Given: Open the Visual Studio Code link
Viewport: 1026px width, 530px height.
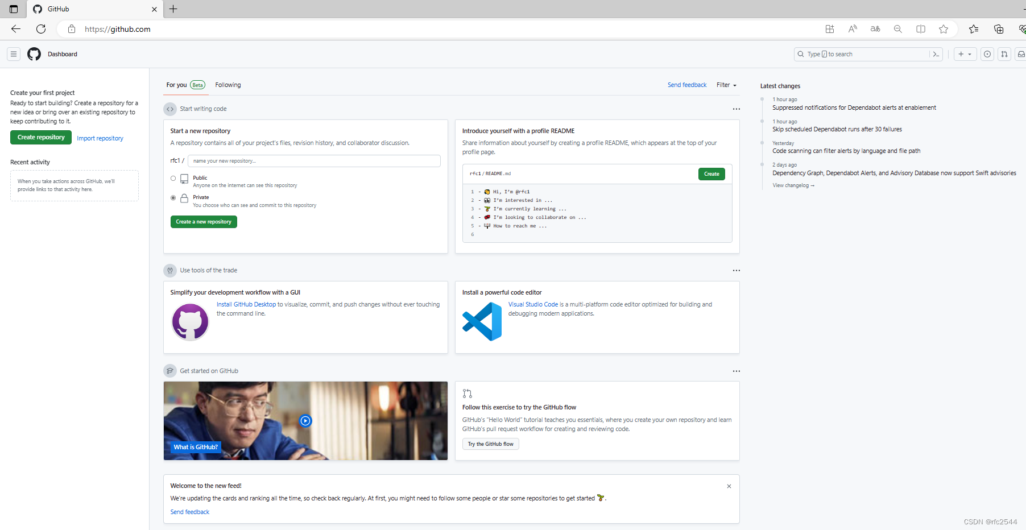Looking at the screenshot, I should [x=533, y=305].
